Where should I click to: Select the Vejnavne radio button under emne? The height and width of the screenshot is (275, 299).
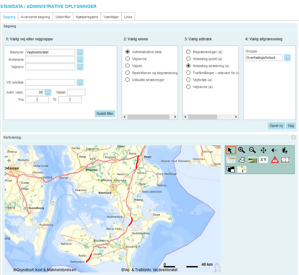tap(128, 59)
